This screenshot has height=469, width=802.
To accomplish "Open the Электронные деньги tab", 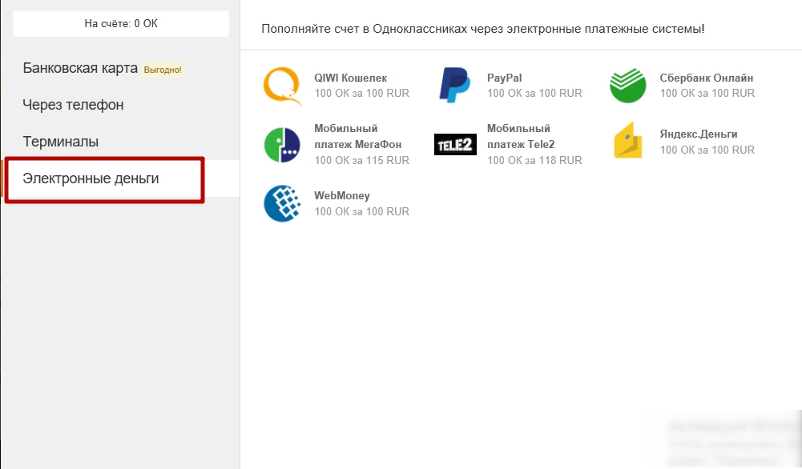I will click(91, 178).
